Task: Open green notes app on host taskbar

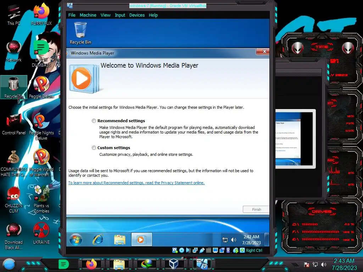Action: point(64,264)
